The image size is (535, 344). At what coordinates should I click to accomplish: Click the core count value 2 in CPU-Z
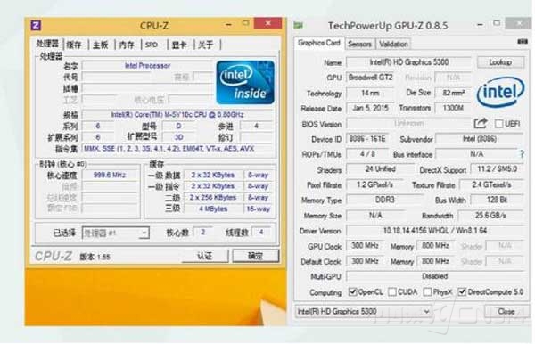202,233
